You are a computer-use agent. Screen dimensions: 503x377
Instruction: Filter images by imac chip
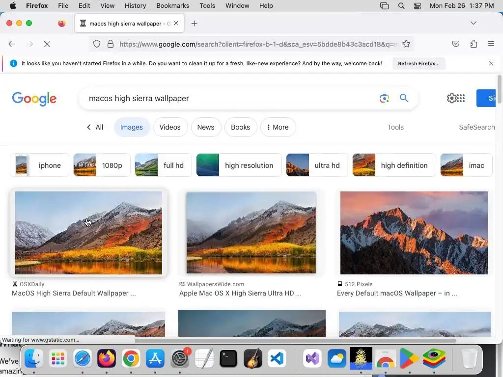(466, 165)
